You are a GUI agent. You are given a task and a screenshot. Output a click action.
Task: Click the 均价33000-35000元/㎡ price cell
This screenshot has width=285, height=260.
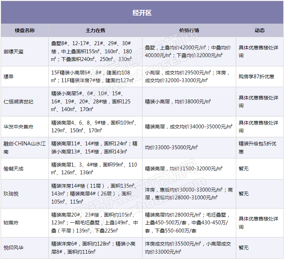[171, 147]
